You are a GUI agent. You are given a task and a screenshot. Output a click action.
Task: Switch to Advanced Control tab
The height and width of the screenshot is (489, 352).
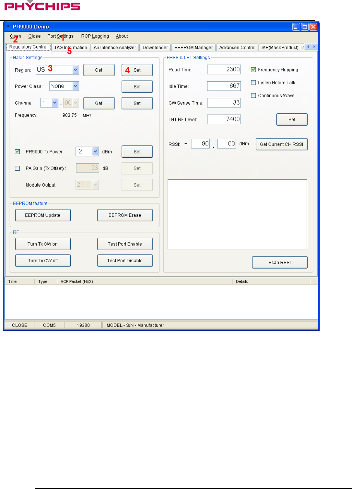click(237, 48)
